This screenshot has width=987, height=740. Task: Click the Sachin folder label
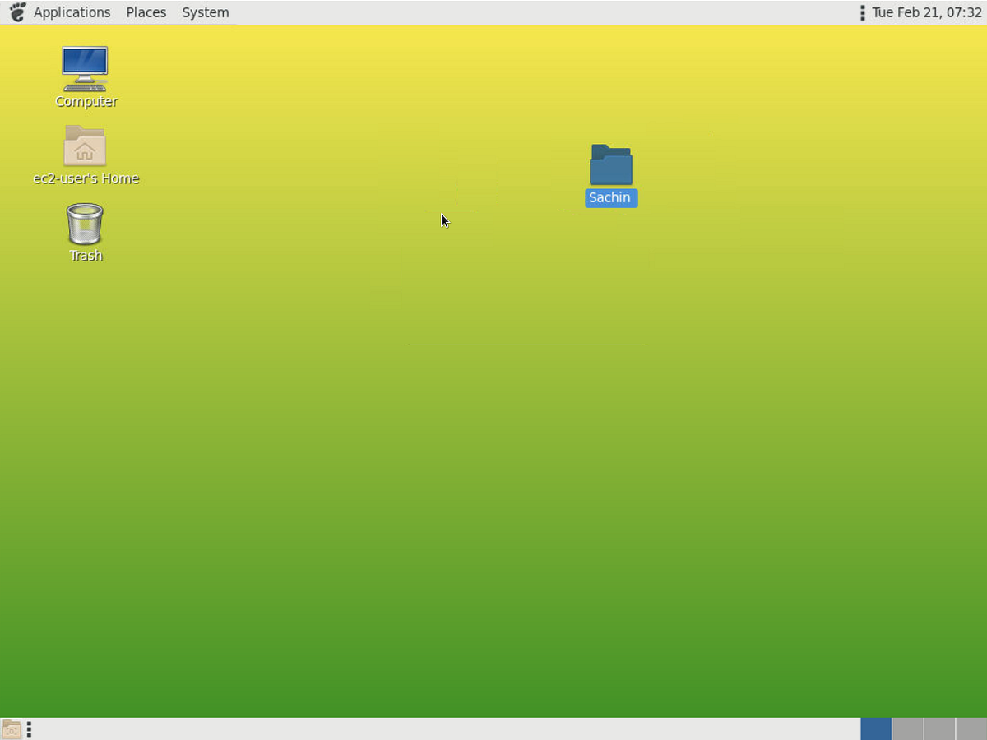point(610,197)
